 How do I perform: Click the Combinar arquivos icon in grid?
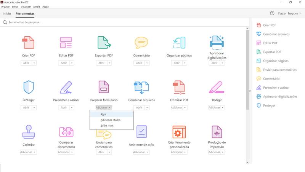141,88
